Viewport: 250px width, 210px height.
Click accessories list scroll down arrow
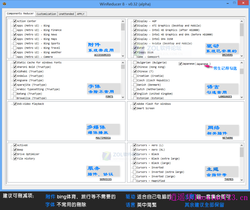click(123, 56)
